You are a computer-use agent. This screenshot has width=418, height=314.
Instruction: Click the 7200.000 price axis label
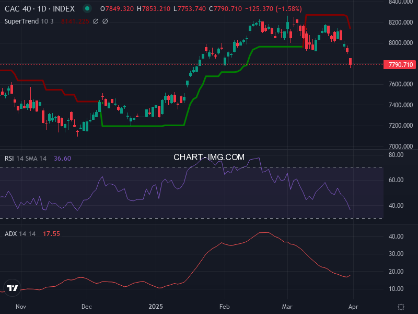point(401,126)
